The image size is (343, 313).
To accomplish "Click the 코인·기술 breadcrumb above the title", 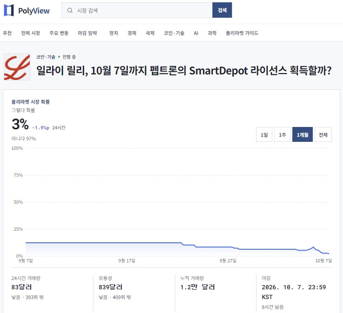I will (46, 57).
